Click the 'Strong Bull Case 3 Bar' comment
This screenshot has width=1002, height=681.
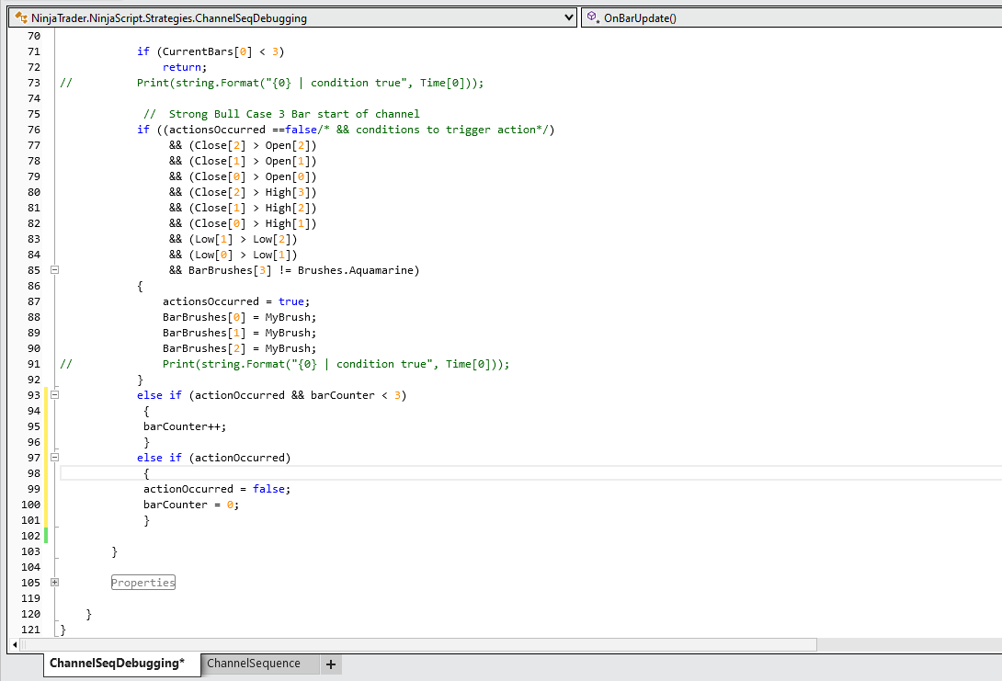point(282,114)
